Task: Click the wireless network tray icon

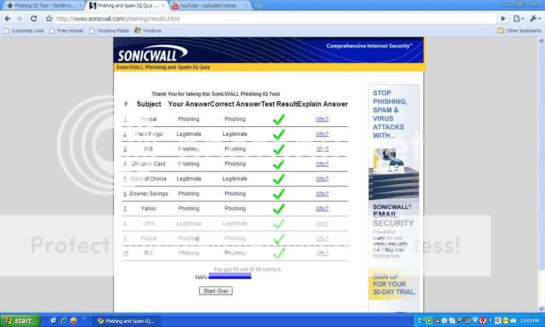Action: pyautogui.click(x=421, y=321)
